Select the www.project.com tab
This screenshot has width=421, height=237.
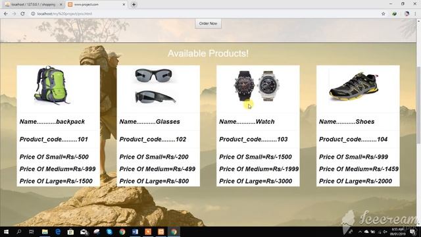point(97,5)
